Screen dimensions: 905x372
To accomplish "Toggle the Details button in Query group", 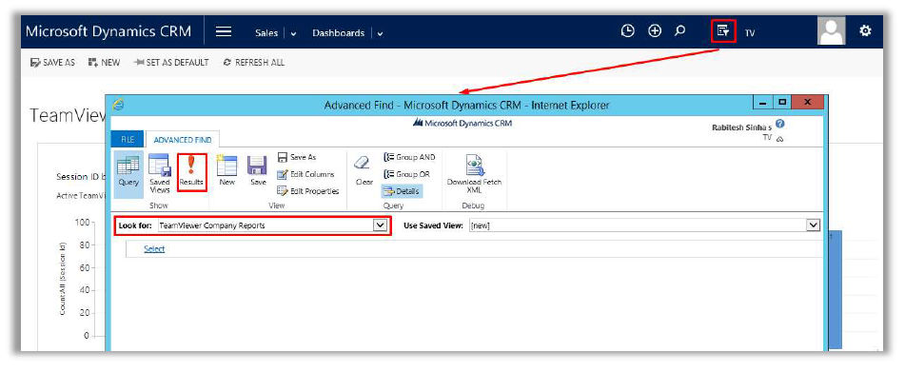I will (x=402, y=191).
